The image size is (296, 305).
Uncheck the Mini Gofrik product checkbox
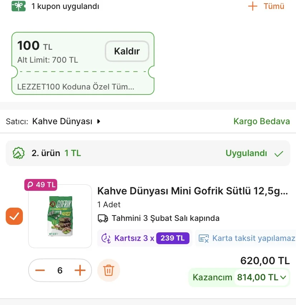(14, 216)
